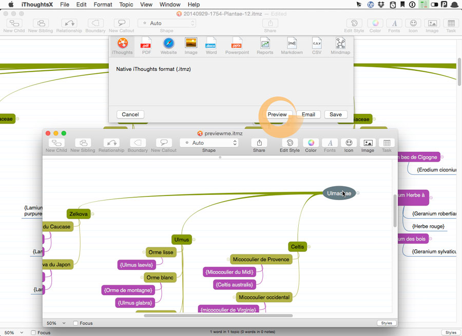Viewport: 462px width, 336px height.
Task: Open the 50% zoom dropdown in previewme.itmz window
Action: tap(56, 323)
